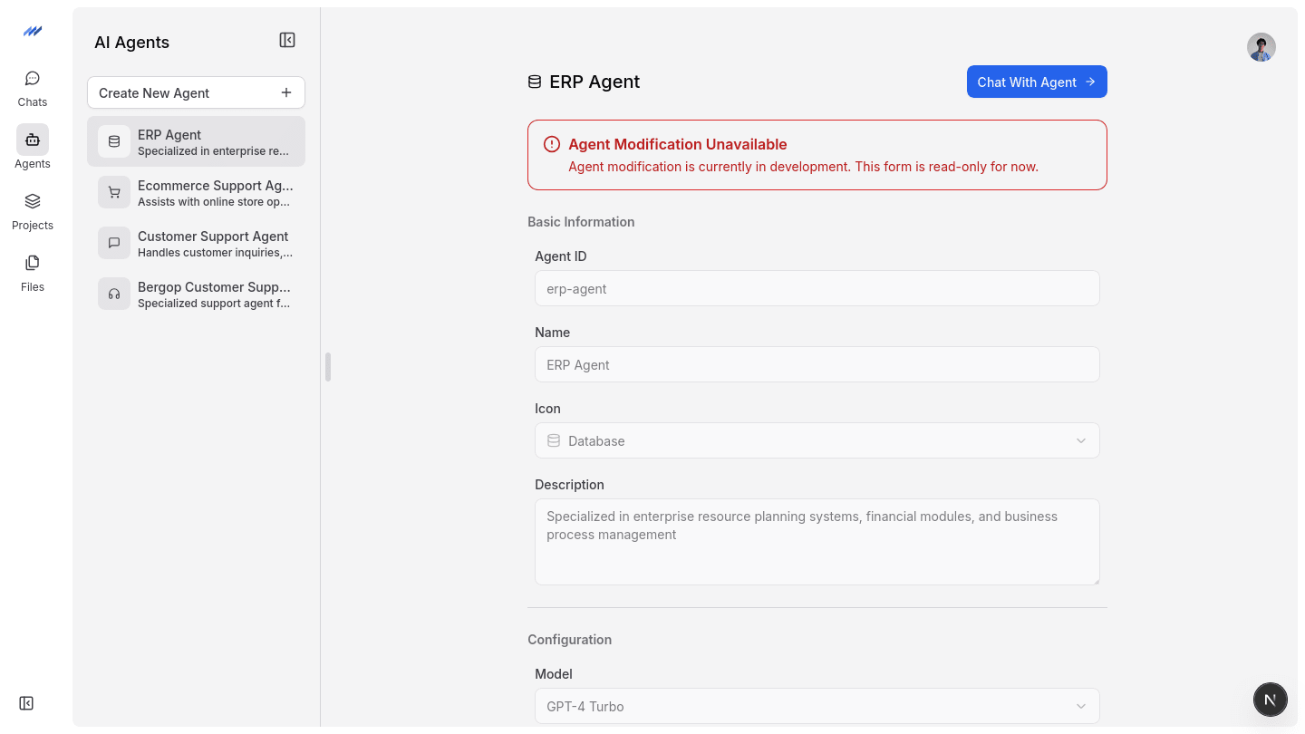Click the Description field label
The image size is (1305, 734).
[569, 485]
